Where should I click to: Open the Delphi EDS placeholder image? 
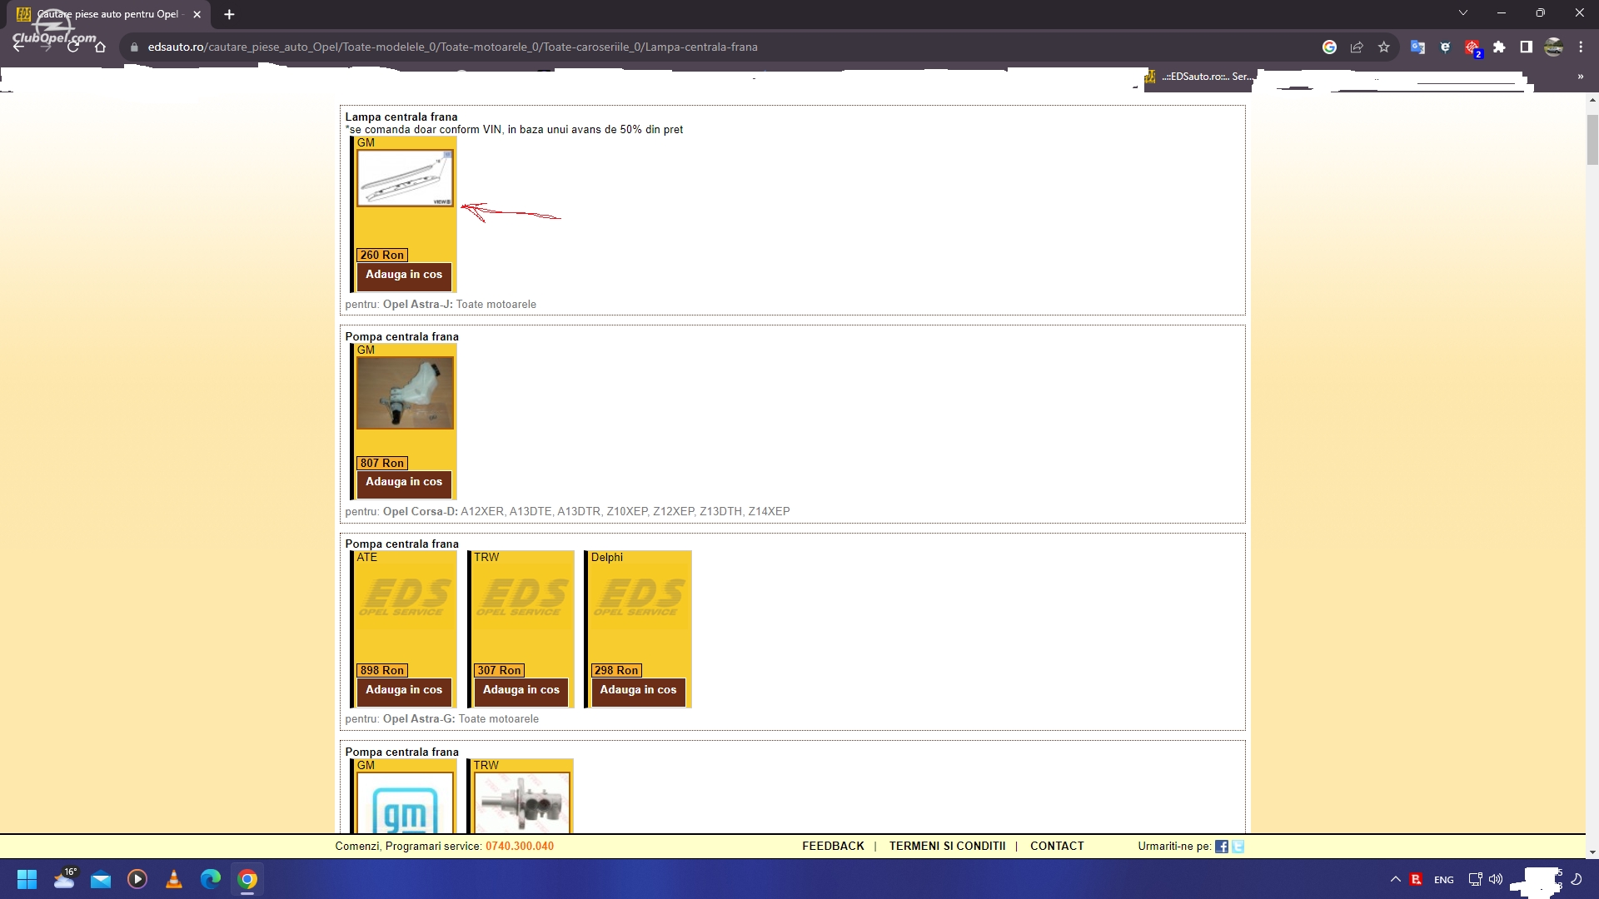[640, 598]
